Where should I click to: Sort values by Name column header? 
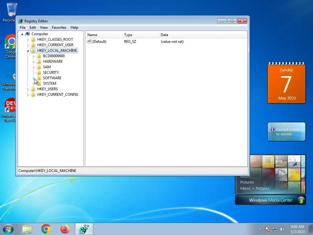point(104,35)
